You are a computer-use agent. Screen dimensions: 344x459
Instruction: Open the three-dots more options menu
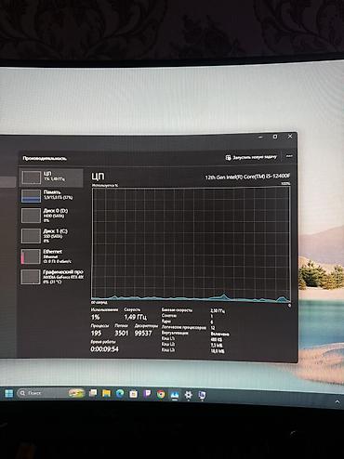click(289, 156)
